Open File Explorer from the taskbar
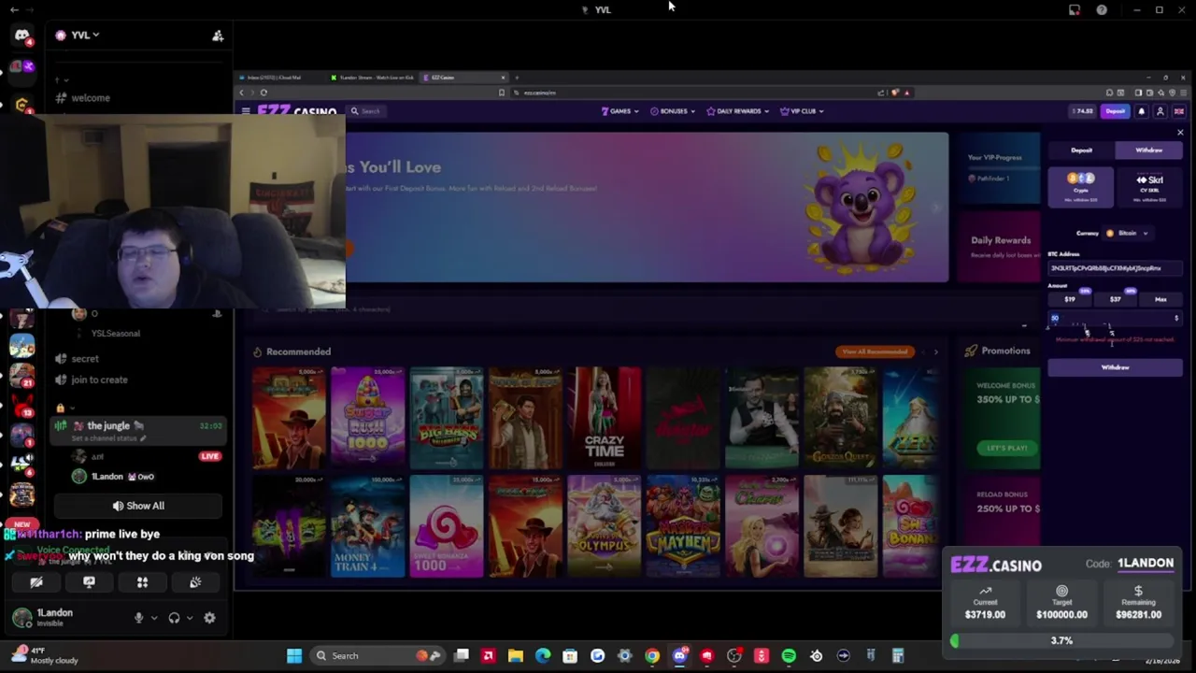Screen dimensions: 1196x673 (515, 655)
